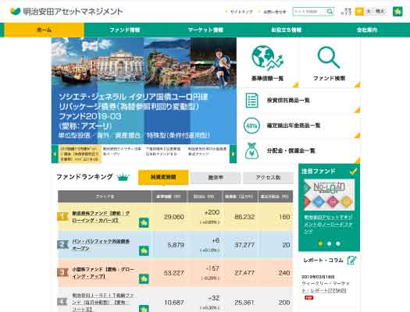
Task: Select the second carousel banner thumbnail
Action: [123, 154]
